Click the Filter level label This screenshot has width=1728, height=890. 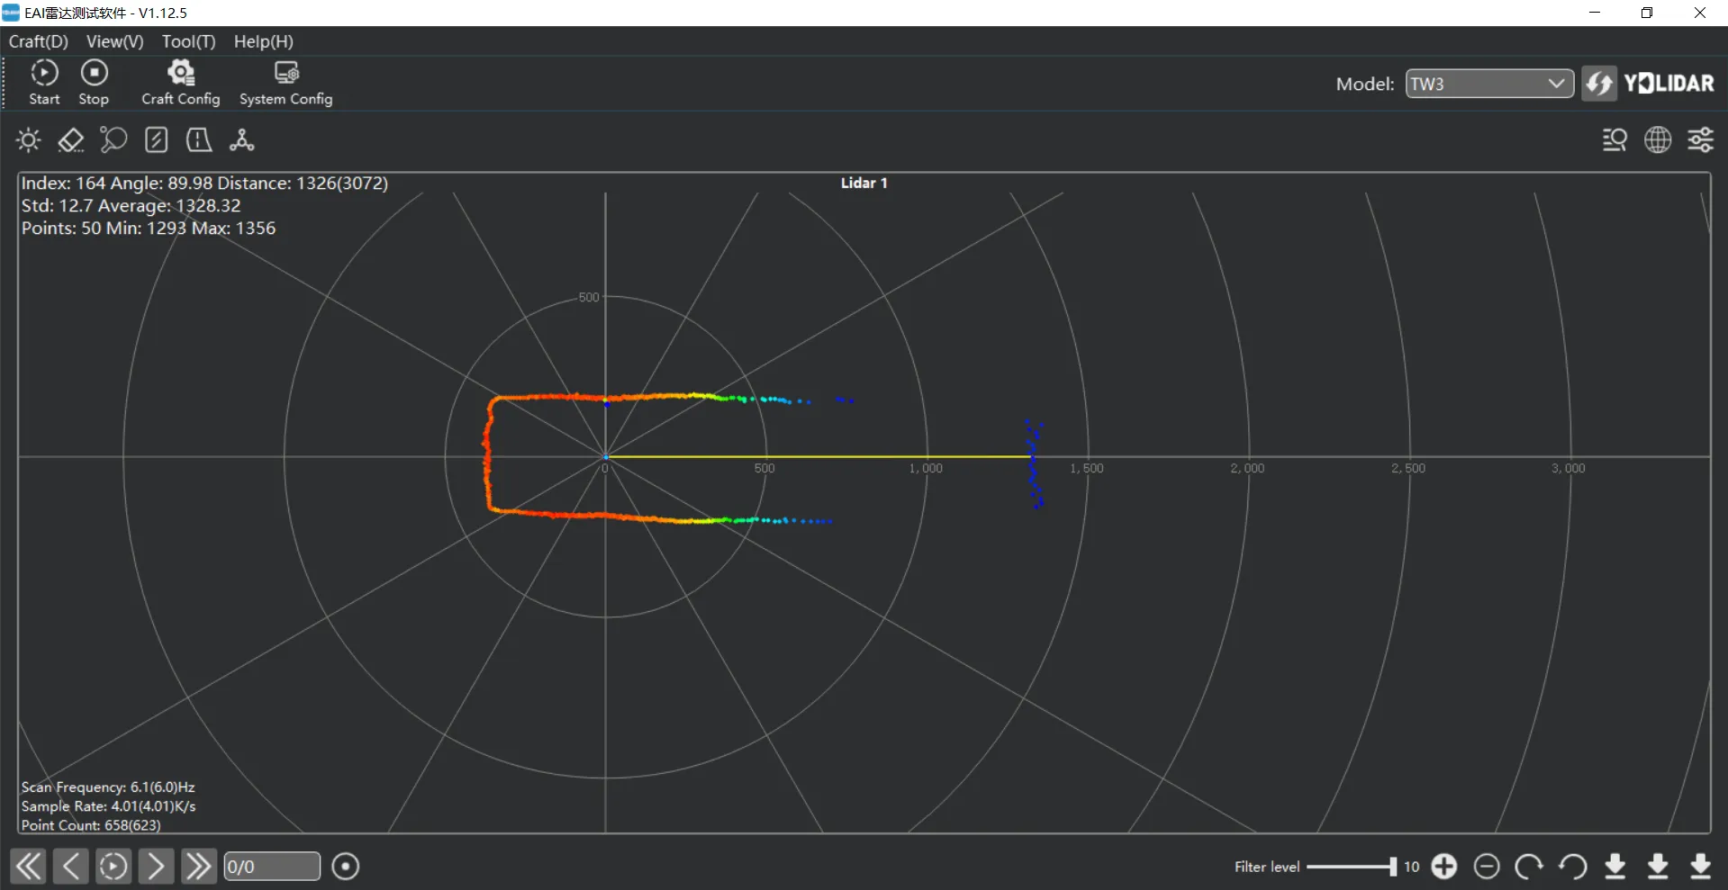pos(1267,867)
